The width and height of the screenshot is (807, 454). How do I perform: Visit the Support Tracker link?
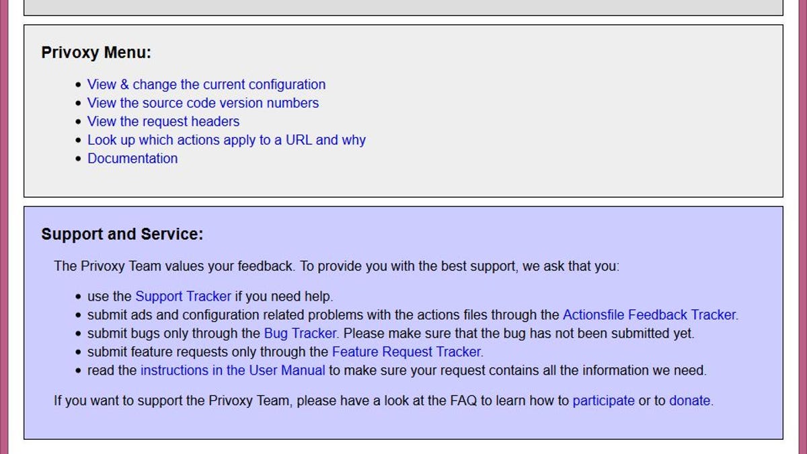183,296
